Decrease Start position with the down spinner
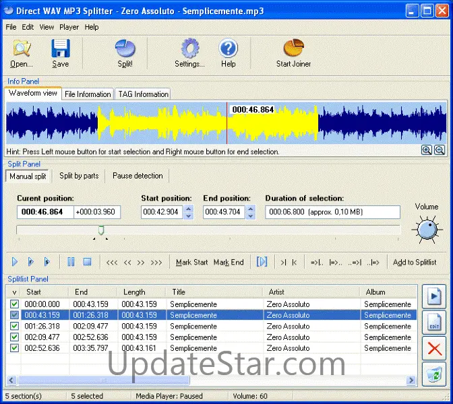Viewport: 453px width, 404px height. [189, 216]
